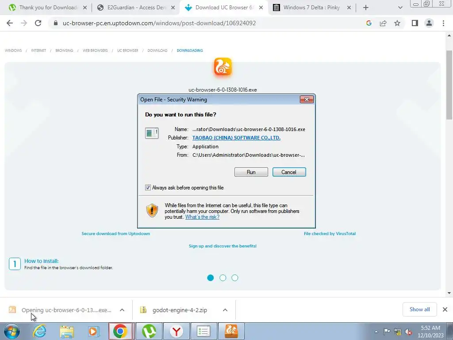Open the Windows Start button
Image resolution: width=453 pixels, height=340 pixels.
click(x=12, y=331)
